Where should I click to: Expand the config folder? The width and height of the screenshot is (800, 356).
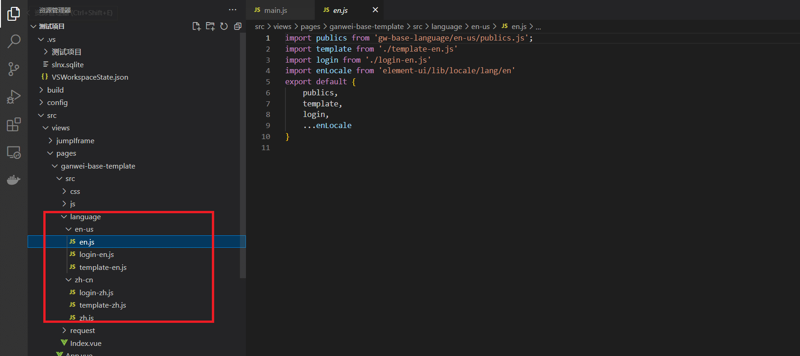57,102
